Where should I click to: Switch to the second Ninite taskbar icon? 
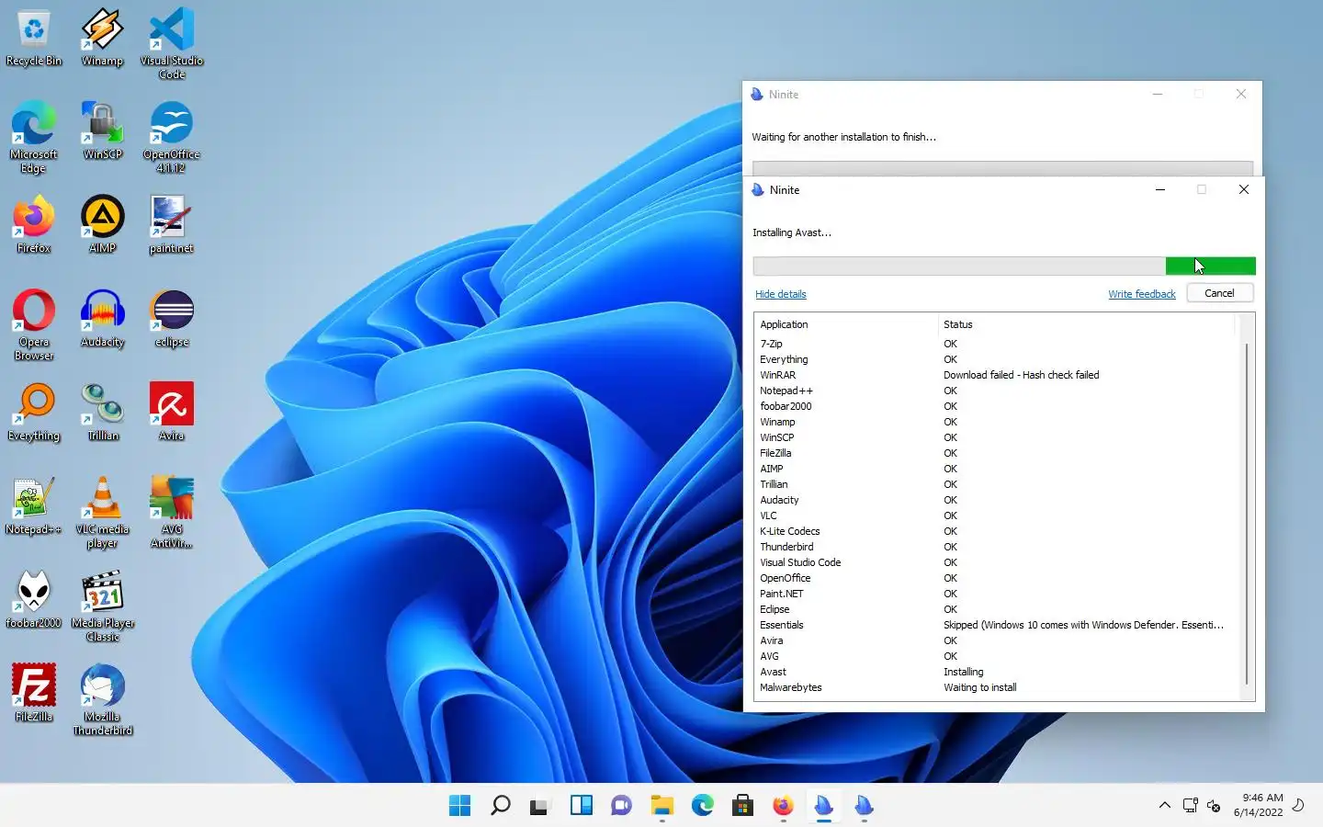tap(864, 806)
